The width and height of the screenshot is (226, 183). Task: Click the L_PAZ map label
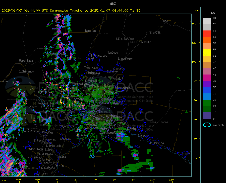[x=186, y=154]
